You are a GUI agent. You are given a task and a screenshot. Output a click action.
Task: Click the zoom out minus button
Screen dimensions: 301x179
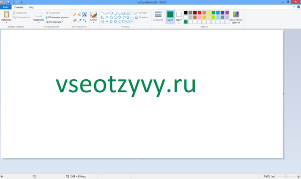(273, 176)
